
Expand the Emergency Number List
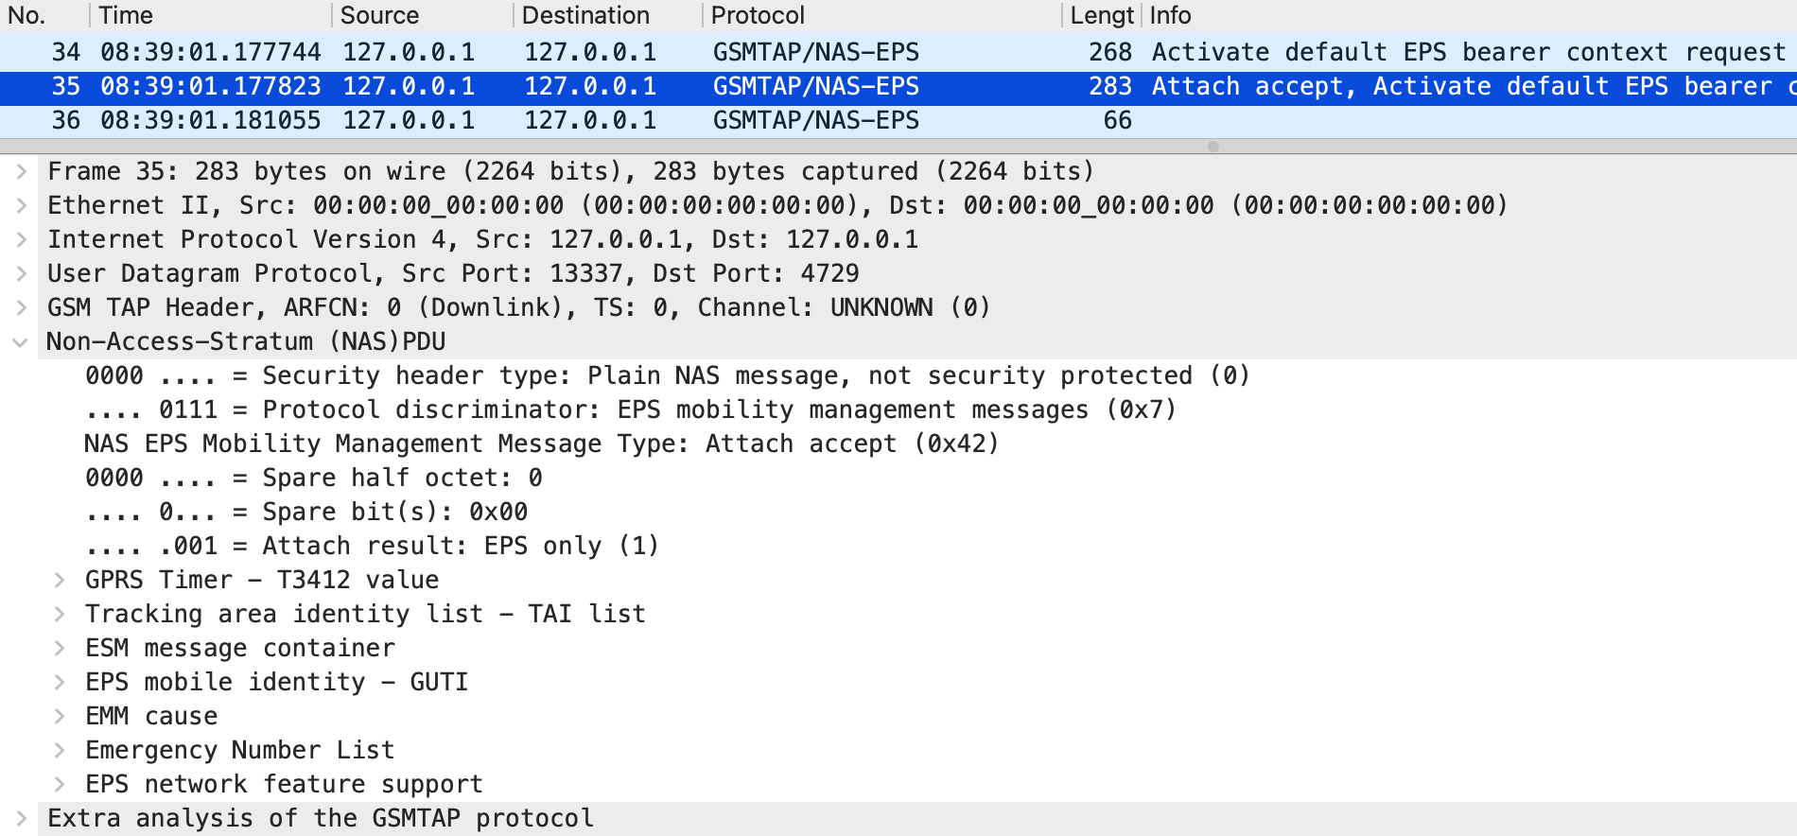pos(60,750)
